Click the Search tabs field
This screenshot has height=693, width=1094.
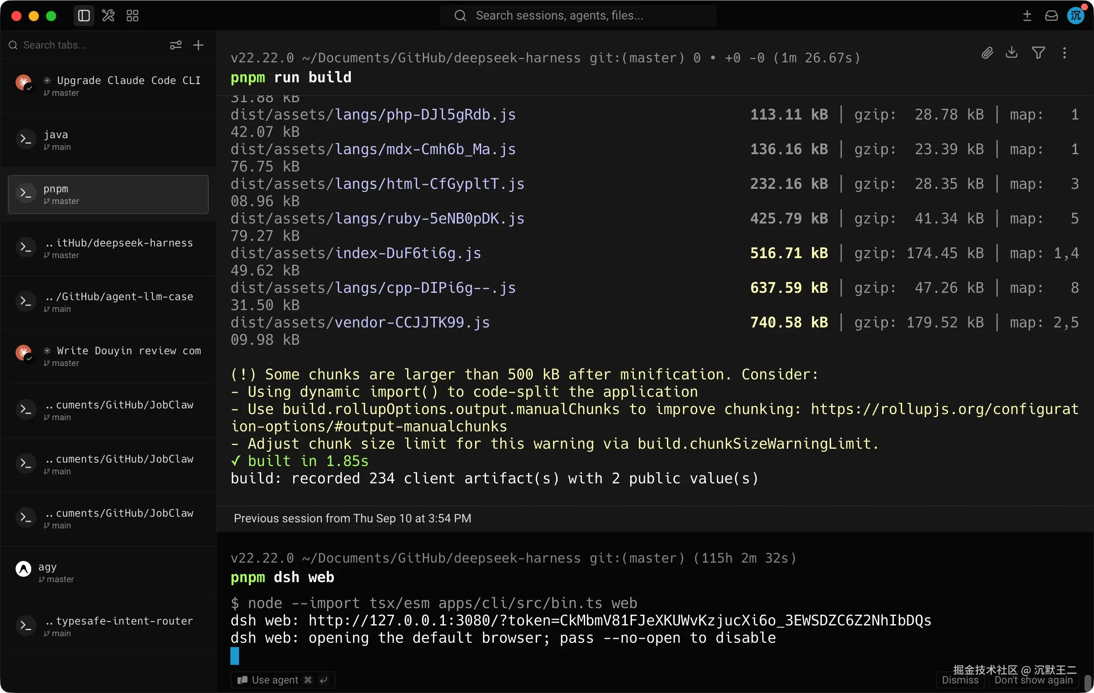86,45
